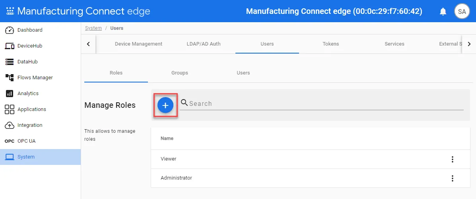Add a new role with plus button
The height and width of the screenshot is (199, 476).
165,105
